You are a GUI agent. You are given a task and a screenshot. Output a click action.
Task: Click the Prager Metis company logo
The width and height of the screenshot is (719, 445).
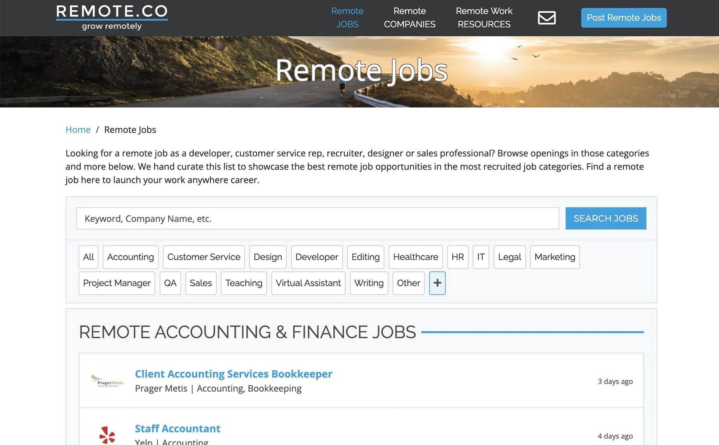(x=107, y=381)
